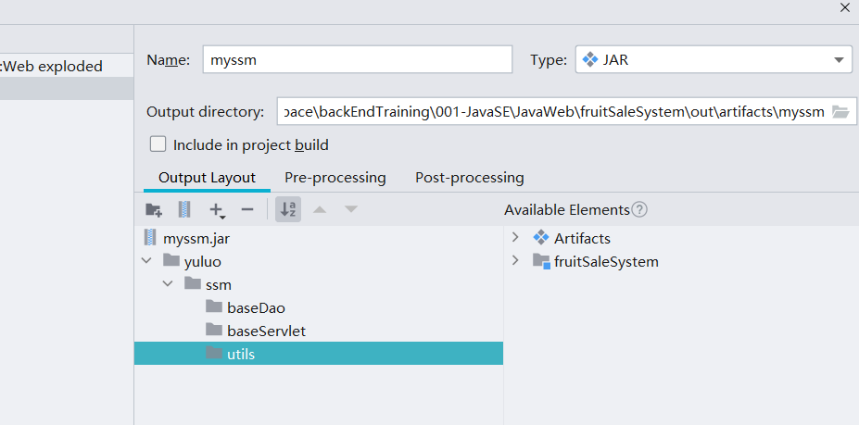This screenshot has width=859, height=425.
Task: Open the Type JAR dropdown
Action: click(x=713, y=60)
